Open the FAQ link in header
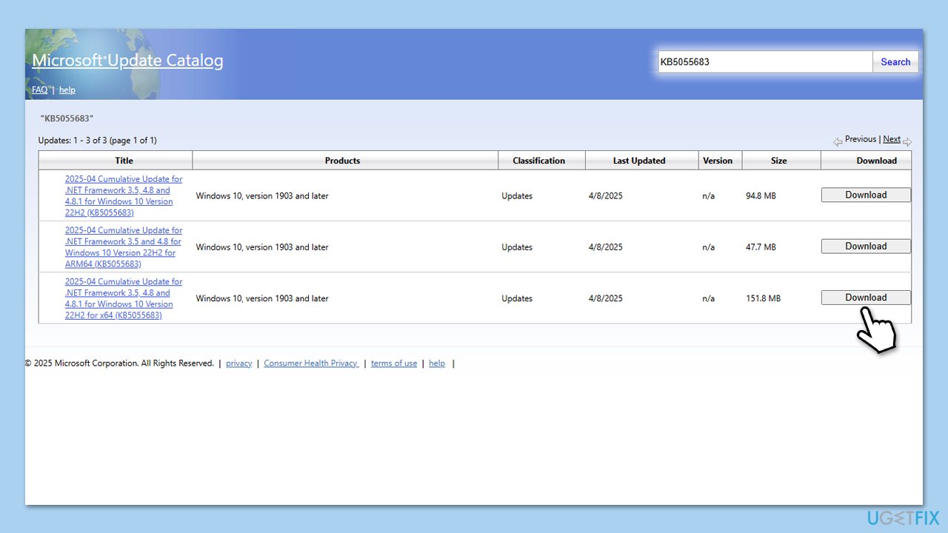This screenshot has height=533, width=948. click(x=39, y=90)
